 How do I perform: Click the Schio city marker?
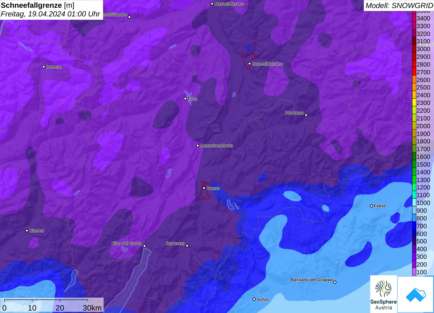[254, 299]
